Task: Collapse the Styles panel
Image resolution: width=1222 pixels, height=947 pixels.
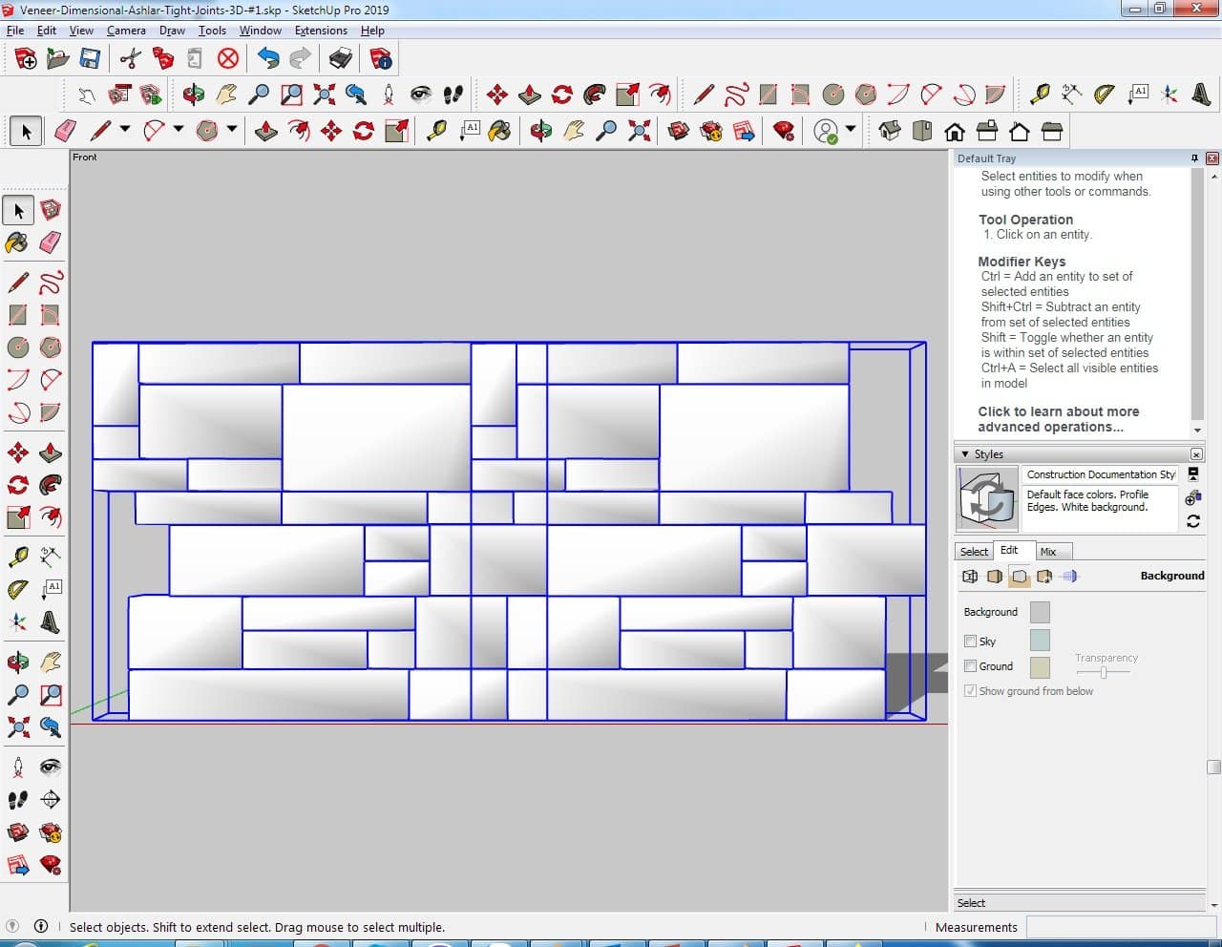Action: pos(965,454)
